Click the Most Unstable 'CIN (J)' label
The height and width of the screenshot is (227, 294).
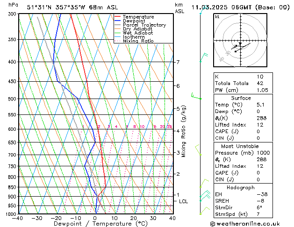[x=224, y=180]
